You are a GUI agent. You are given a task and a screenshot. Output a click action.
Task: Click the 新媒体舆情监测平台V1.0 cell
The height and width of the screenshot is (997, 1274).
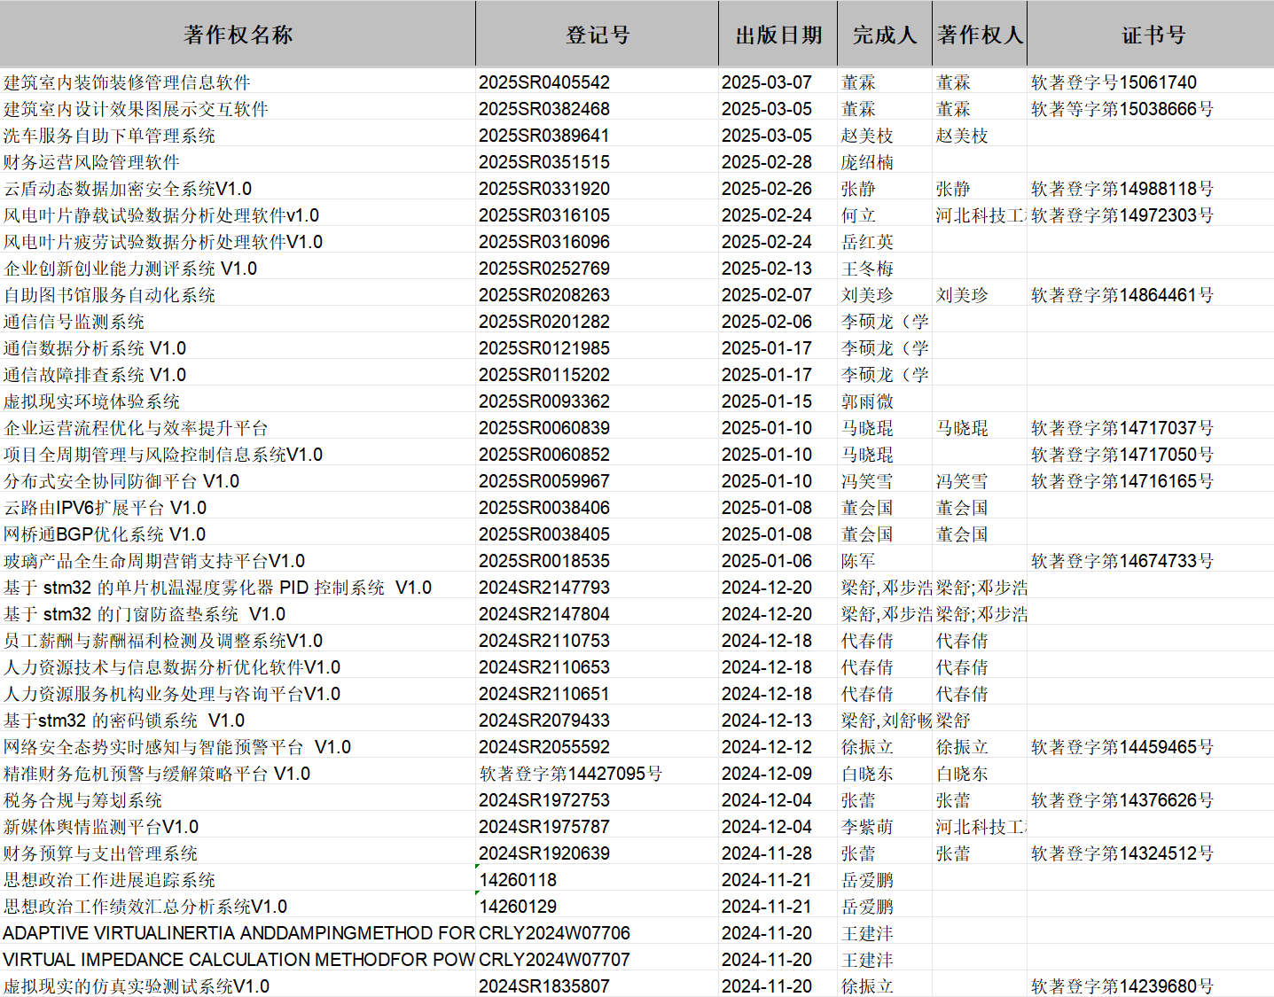point(101,827)
